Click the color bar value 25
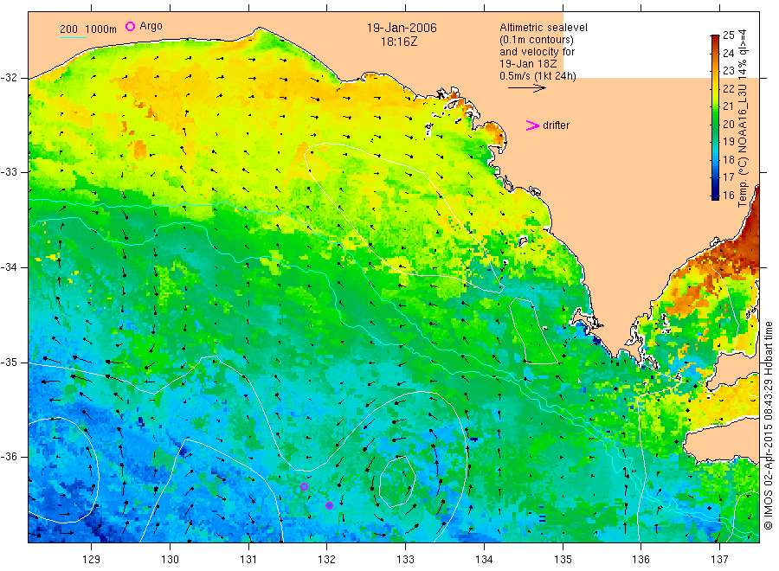Image resolution: width=779 pixels, height=571 pixels. pyautogui.click(x=728, y=35)
